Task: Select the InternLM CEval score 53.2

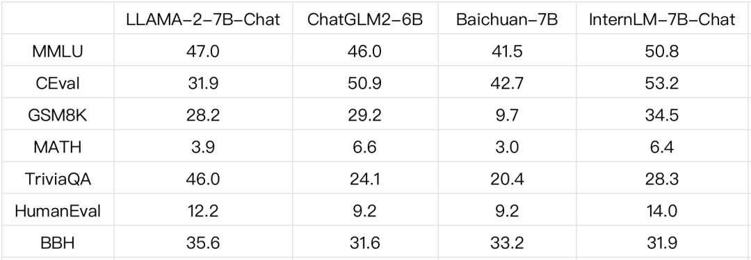Action: (661, 83)
